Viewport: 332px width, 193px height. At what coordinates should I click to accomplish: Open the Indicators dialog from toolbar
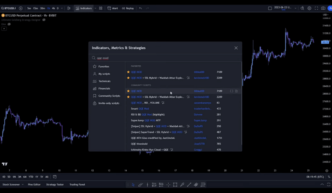(x=83, y=8)
